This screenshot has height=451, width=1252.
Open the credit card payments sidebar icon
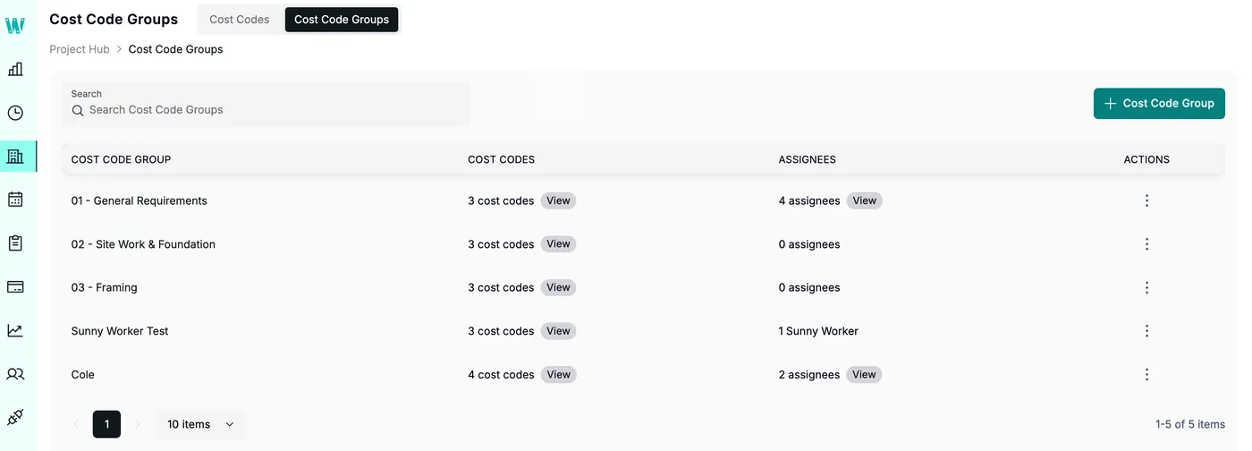point(15,286)
